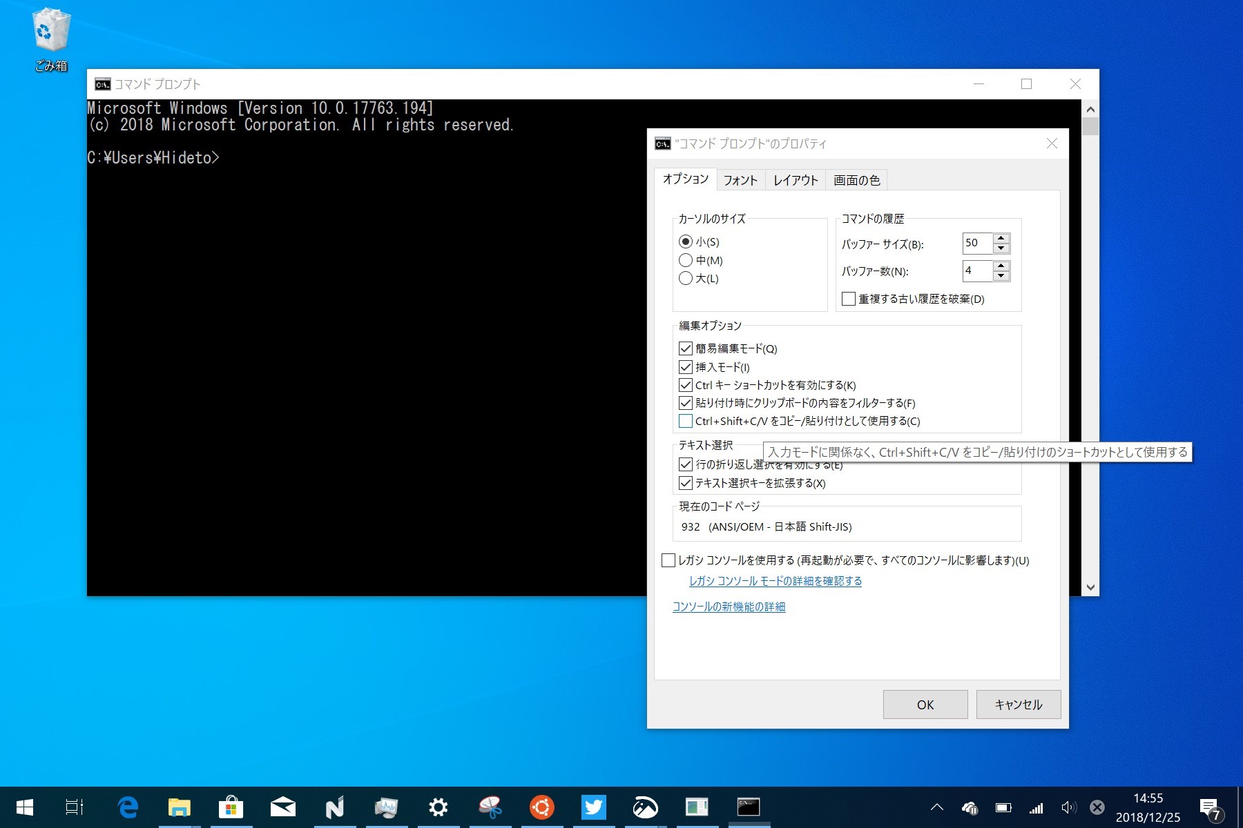This screenshot has height=828, width=1243.
Task: Open Microsoft Store from the taskbar
Action: coord(231,807)
